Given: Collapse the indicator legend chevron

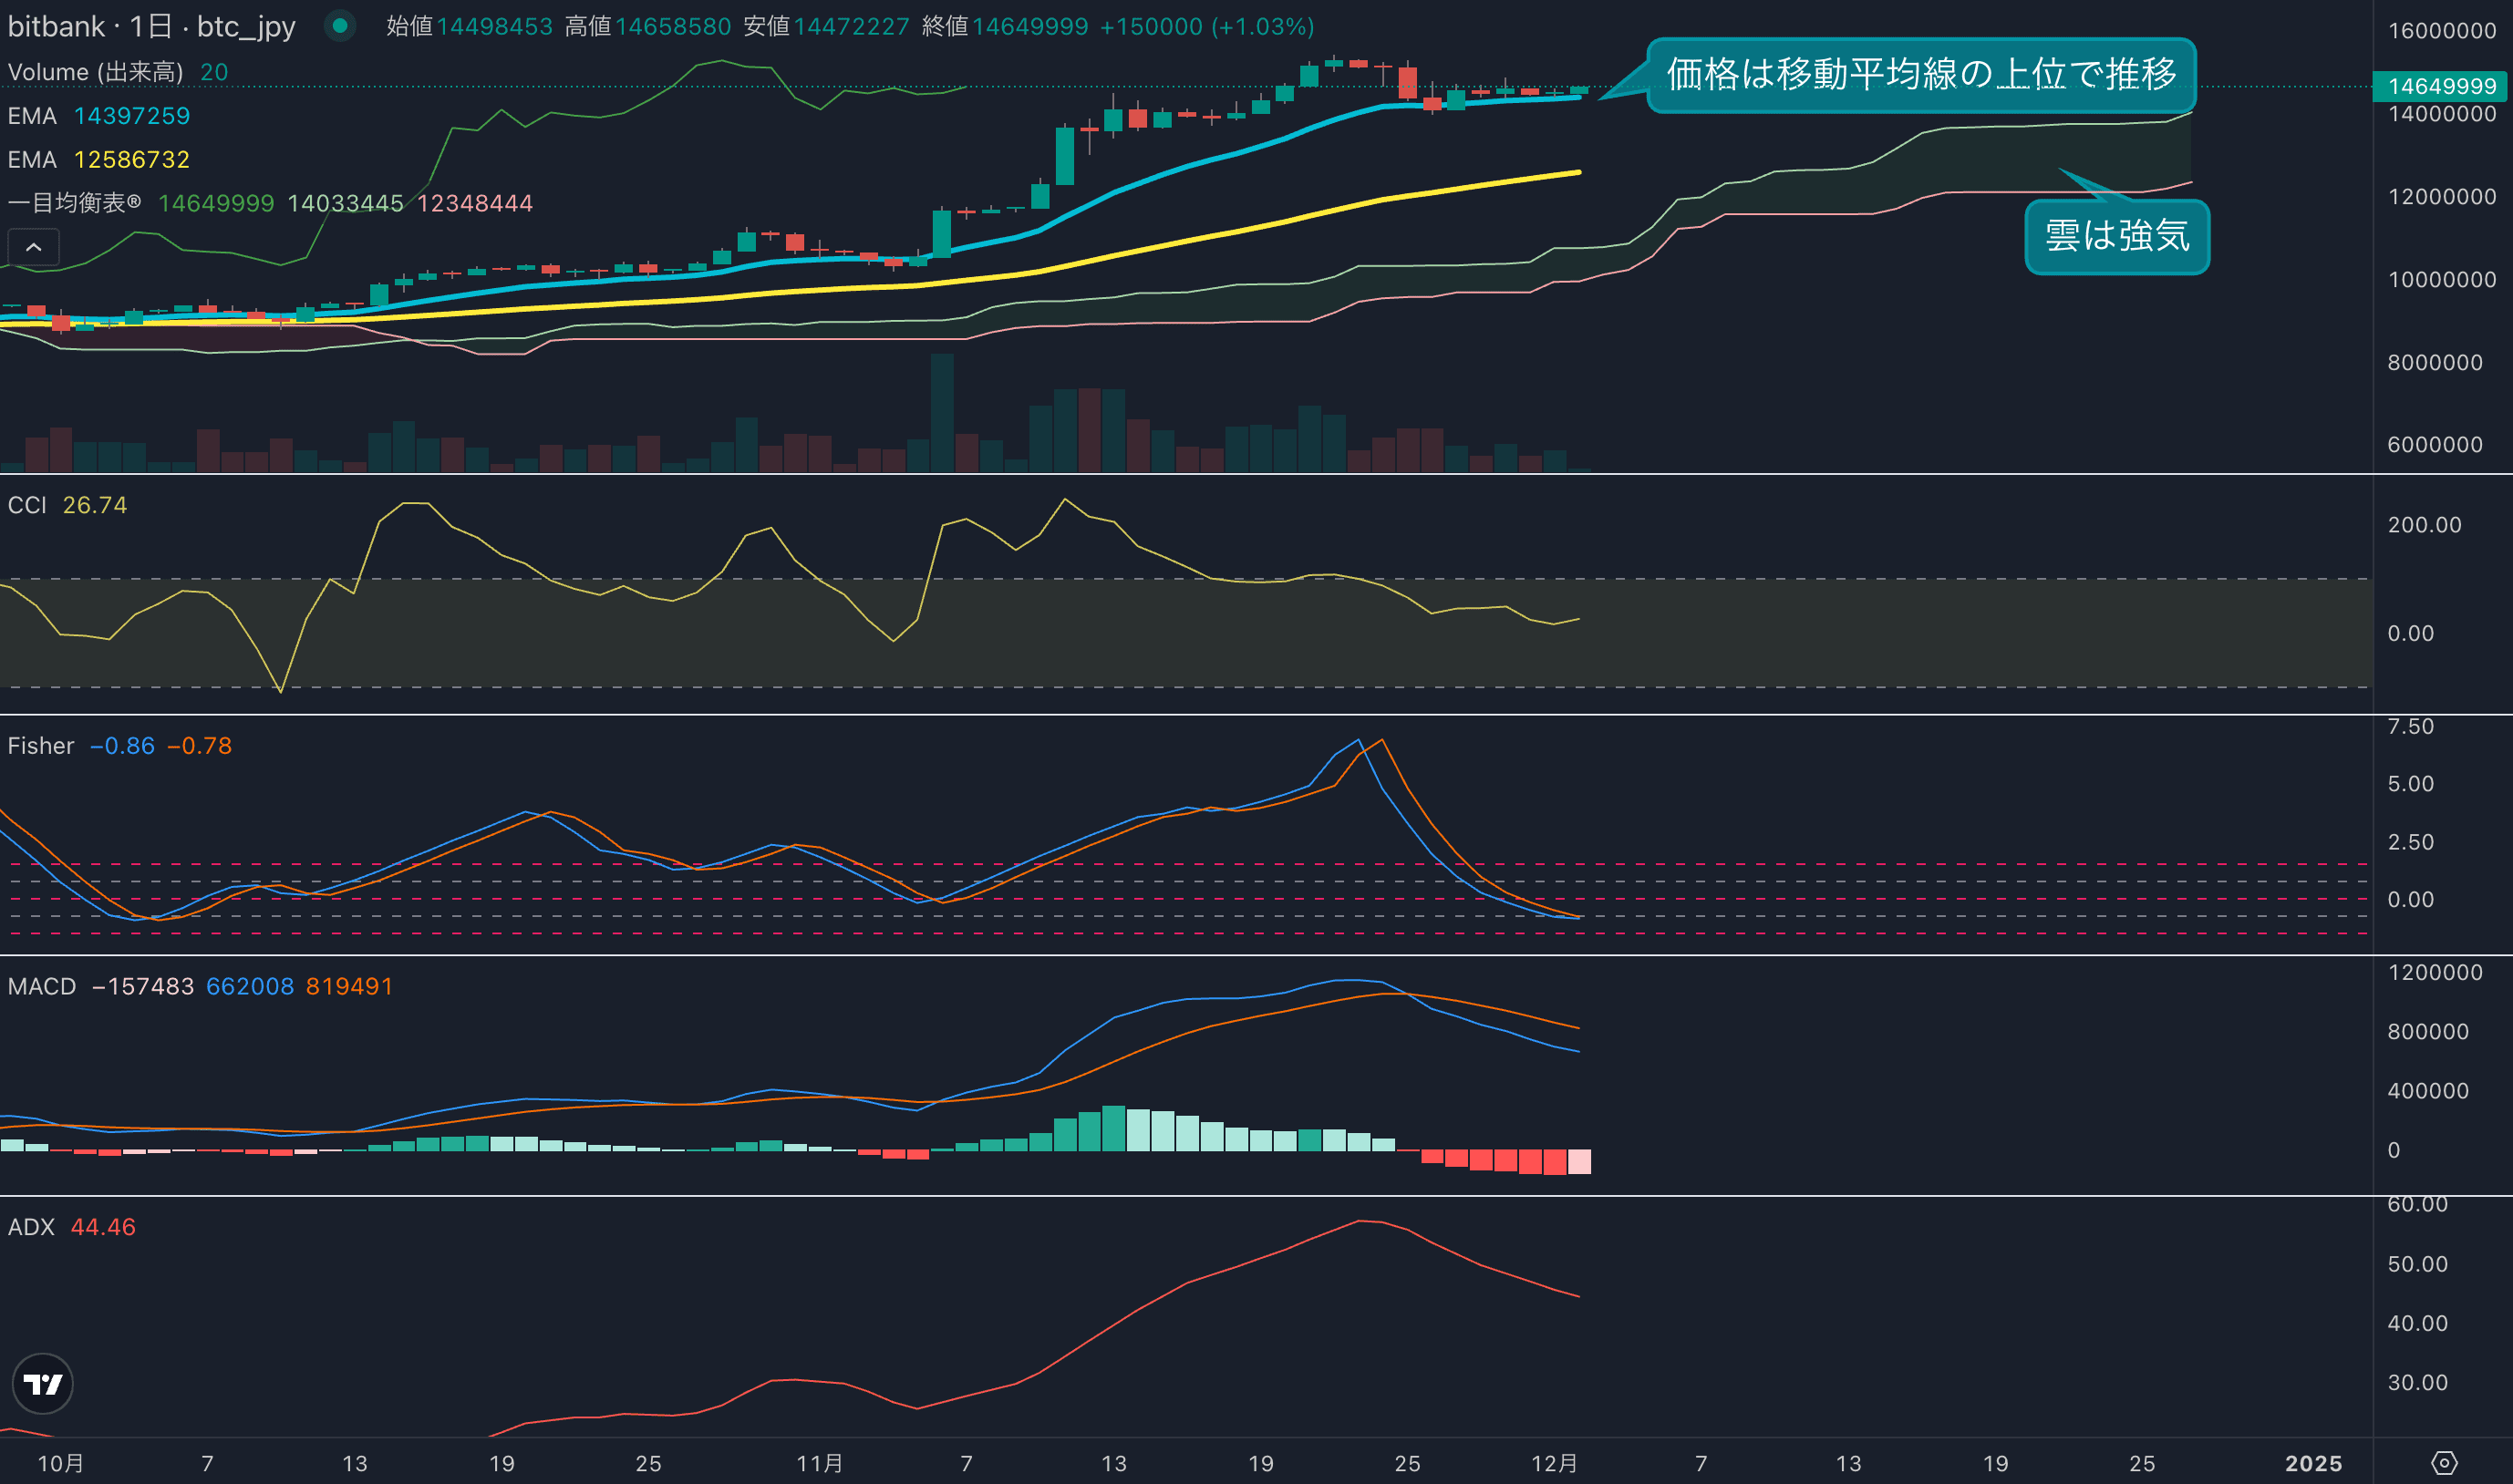Looking at the screenshot, I should pyautogui.click(x=33, y=247).
